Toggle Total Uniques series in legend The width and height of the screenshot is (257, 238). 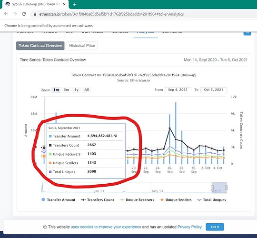[x=212, y=200]
